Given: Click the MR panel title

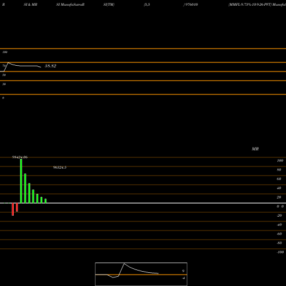Looking at the screenshot, I should click(x=255, y=149).
